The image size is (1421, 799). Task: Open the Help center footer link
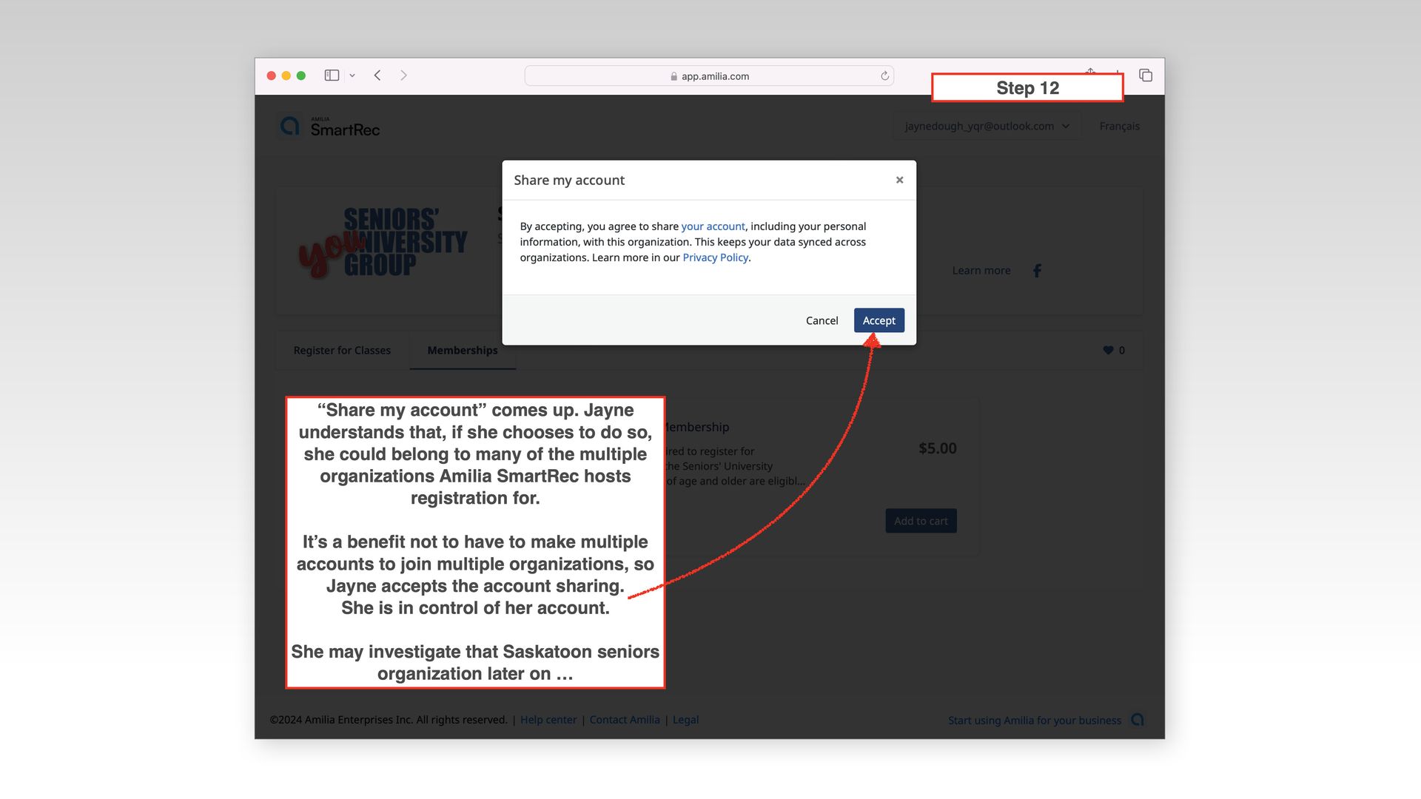point(548,720)
